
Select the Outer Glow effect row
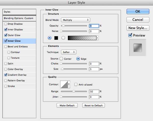(x=19, y=35)
